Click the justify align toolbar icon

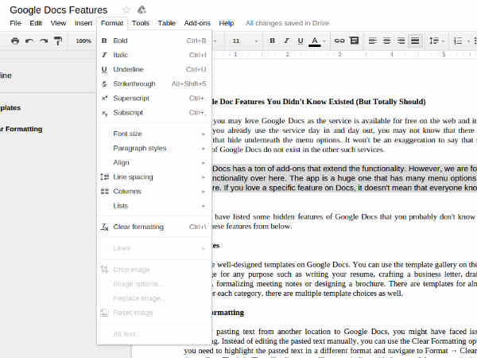[x=414, y=41]
